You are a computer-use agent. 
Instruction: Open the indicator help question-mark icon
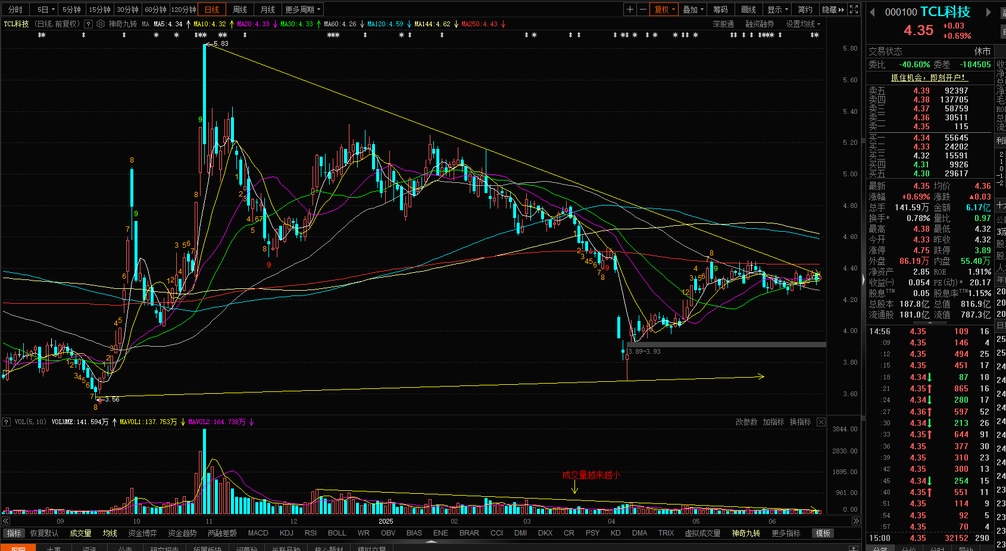(x=88, y=24)
